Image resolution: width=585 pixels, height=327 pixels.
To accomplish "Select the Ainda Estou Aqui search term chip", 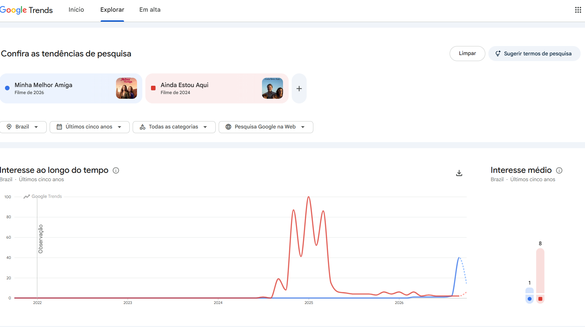I will tap(217, 88).
